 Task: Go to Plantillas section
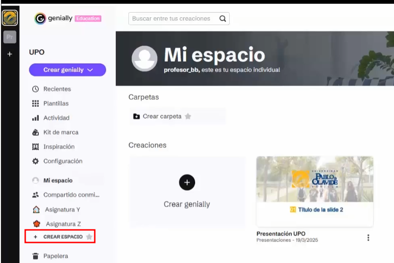[56, 104]
